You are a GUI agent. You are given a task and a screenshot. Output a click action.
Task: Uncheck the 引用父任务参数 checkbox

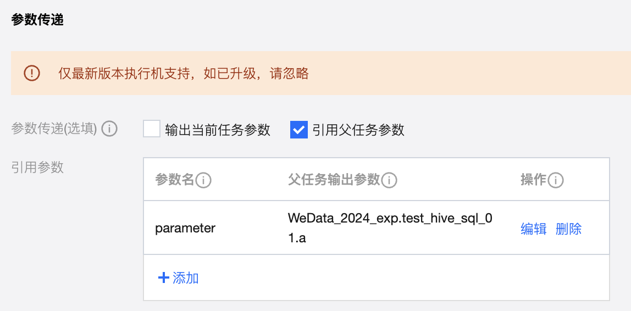click(x=299, y=130)
